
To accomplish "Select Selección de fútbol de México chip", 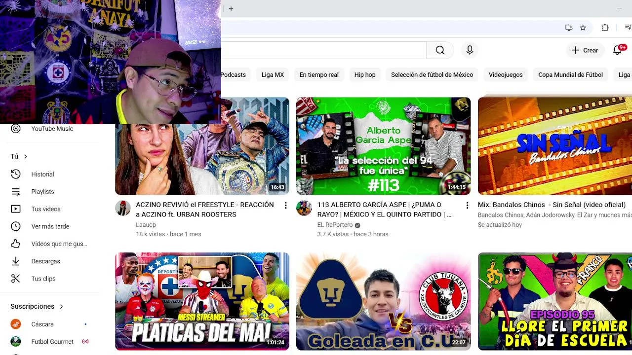I will 432,75.
